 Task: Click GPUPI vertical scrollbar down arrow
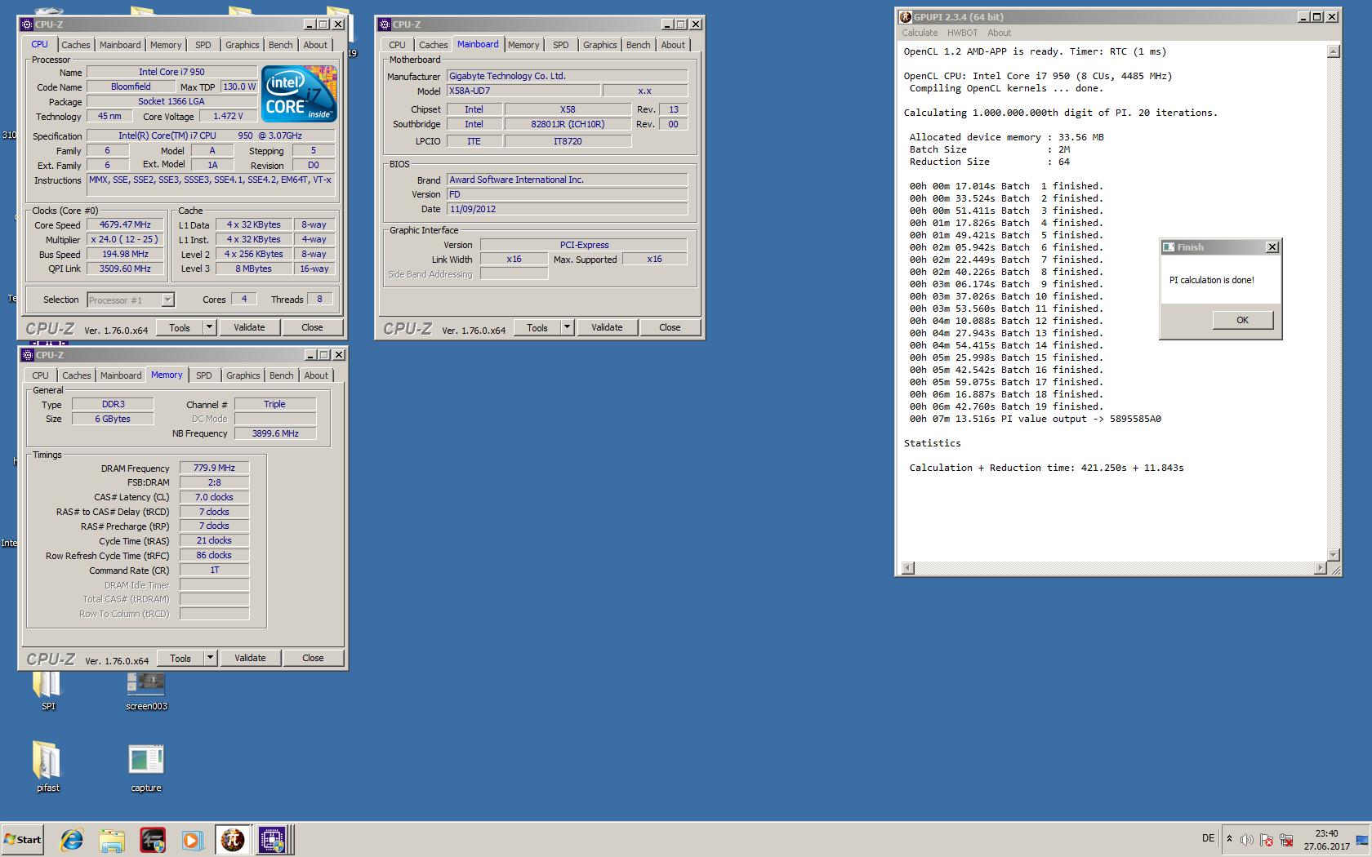coord(1334,555)
